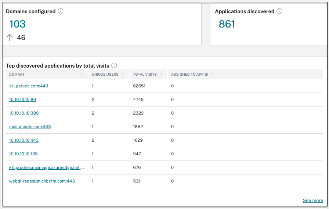Open ssl.gstatic.com:443 domain link
The width and height of the screenshot is (329, 209).
point(29,86)
